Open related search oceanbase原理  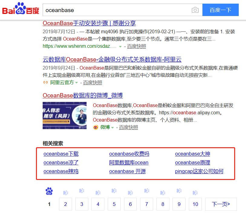click(192, 162)
